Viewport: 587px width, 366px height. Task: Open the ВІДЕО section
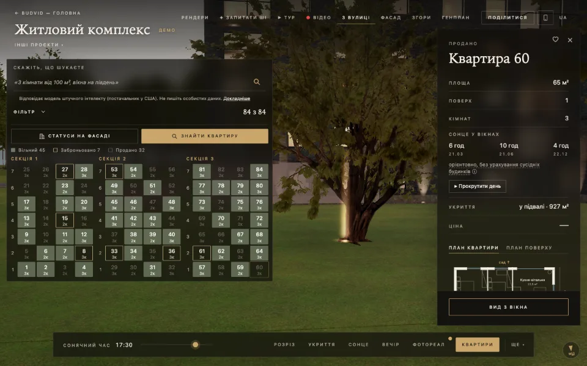click(x=319, y=18)
